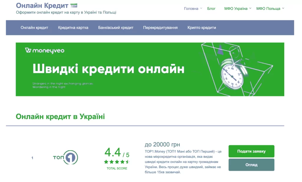Click the Швидкі кредити онлайн banner headline
The height and width of the screenshot is (182, 302).
109,69
